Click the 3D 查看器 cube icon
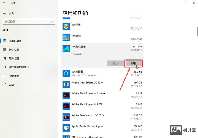The image size is (198, 138). [x=66, y=73]
